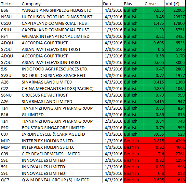Image resolution: width=187 pixels, height=183 pixels.
Task: Select YANGZIJIANG SHIPBLDG HLDGS LTD cell
Action: pyautogui.click(x=61, y=10)
